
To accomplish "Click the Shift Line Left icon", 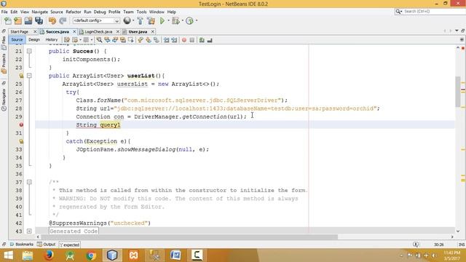I will 166,40.
